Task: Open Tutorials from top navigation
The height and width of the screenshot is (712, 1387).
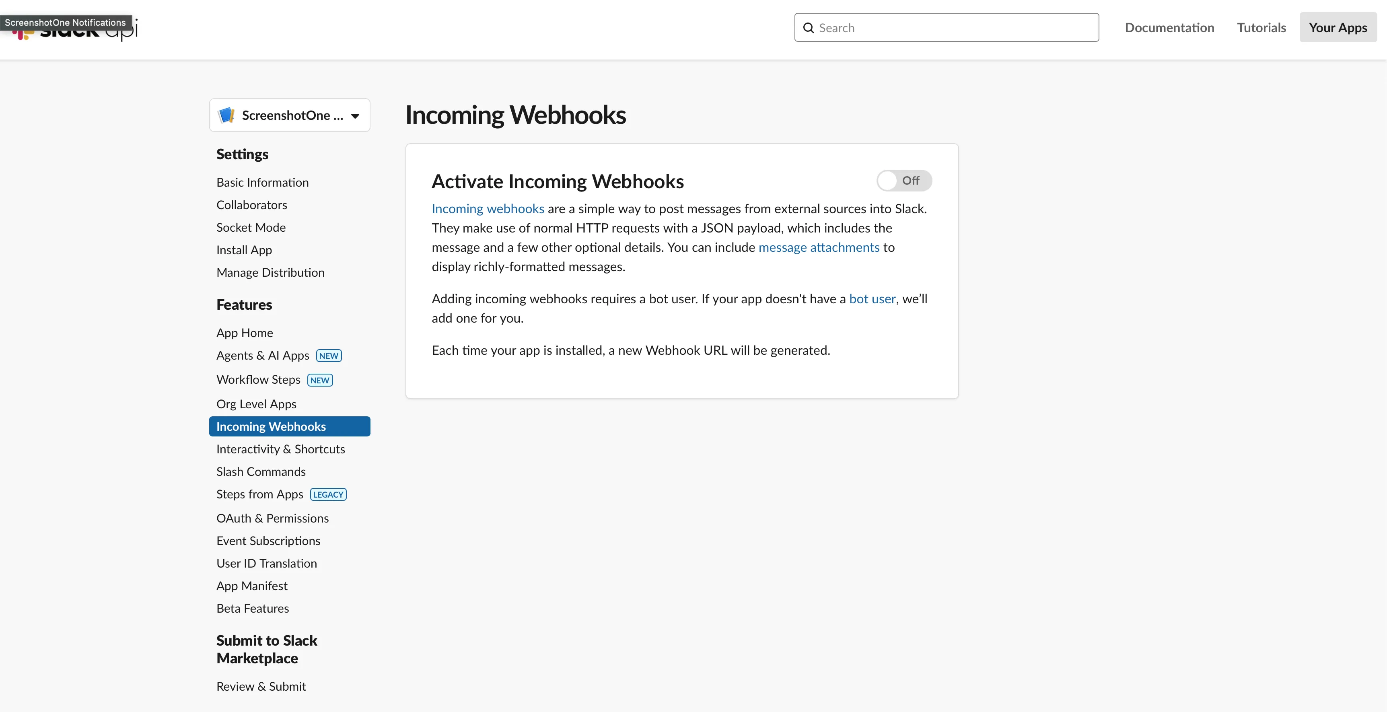Action: point(1261,27)
